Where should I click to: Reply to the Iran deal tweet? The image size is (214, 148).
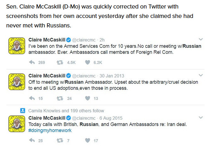tap(32, 140)
